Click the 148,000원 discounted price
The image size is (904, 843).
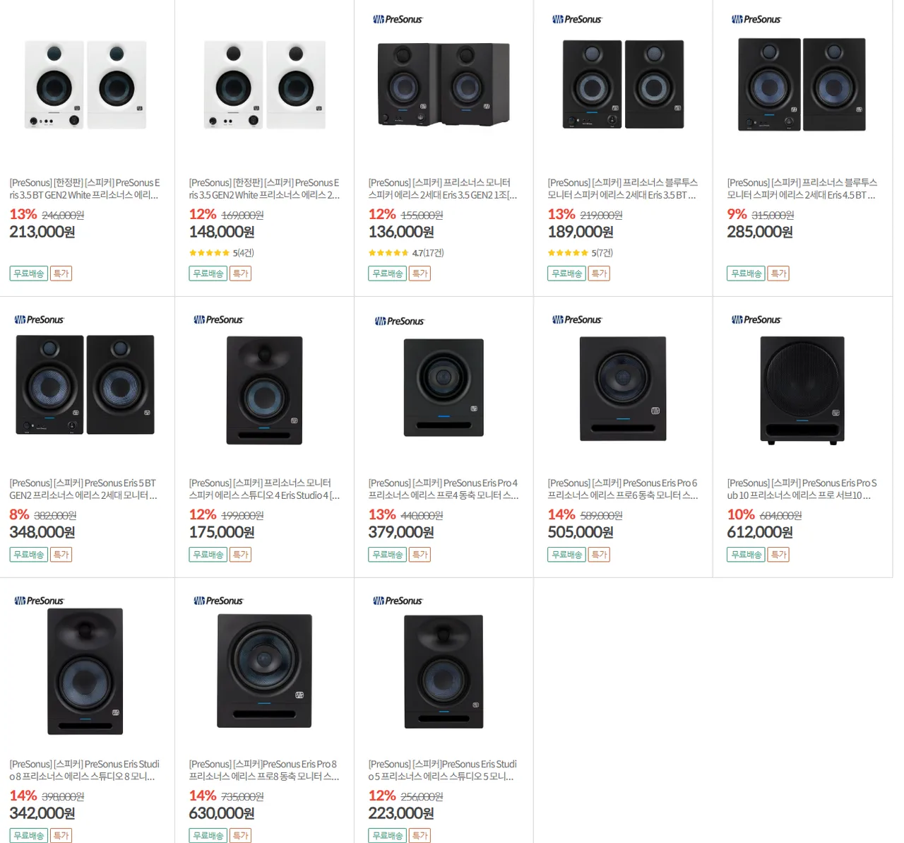click(222, 232)
